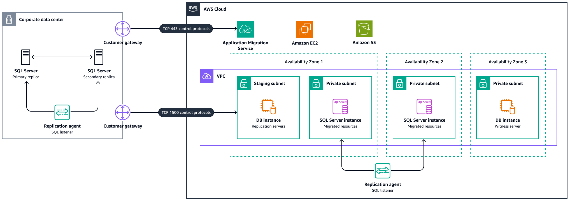This screenshot has width=570, height=201.
Task: Select the Availability Zone 3 label
Action: tap(508, 62)
